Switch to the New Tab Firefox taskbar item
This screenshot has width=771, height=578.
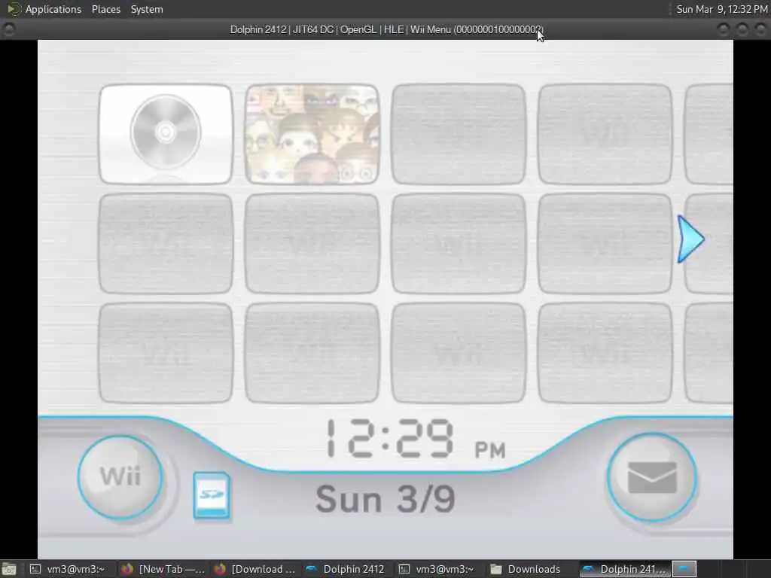(x=163, y=569)
